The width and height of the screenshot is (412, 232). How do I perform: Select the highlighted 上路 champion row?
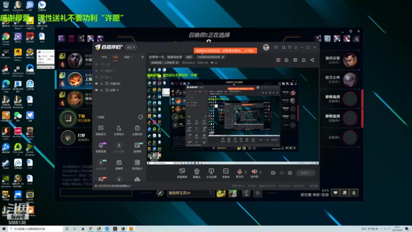[74, 79]
